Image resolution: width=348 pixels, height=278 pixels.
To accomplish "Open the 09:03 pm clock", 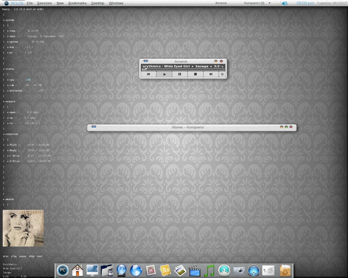I will [x=305, y=3].
